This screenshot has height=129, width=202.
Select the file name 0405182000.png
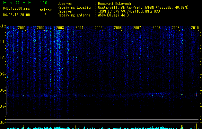coord(16,8)
